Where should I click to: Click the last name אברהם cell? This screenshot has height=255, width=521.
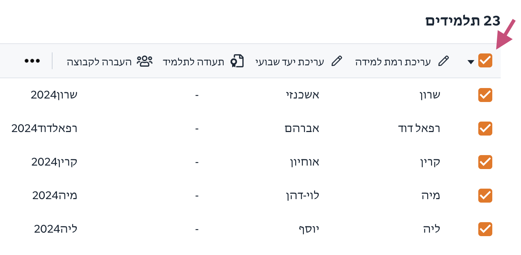pyautogui.click(x=302, y=129)
